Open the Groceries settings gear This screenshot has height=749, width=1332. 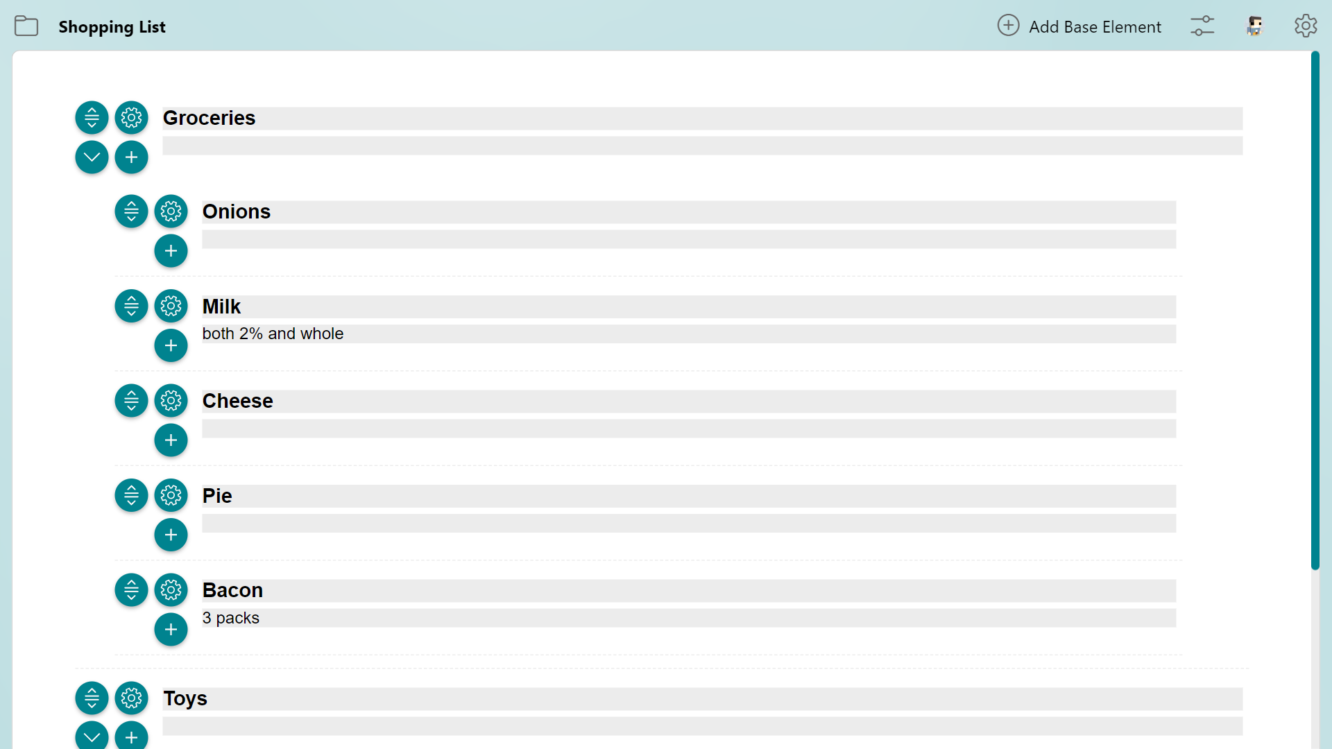[x=131, y=118]
